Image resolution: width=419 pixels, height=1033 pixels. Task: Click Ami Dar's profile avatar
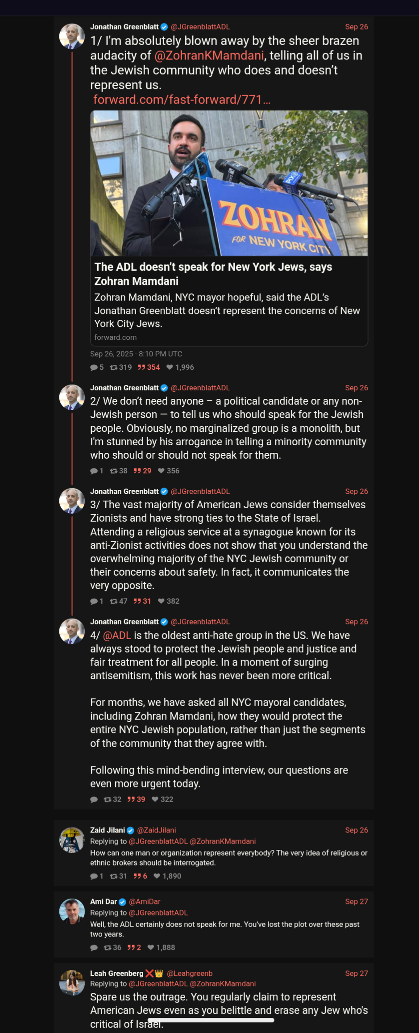(x=72, y=911)
